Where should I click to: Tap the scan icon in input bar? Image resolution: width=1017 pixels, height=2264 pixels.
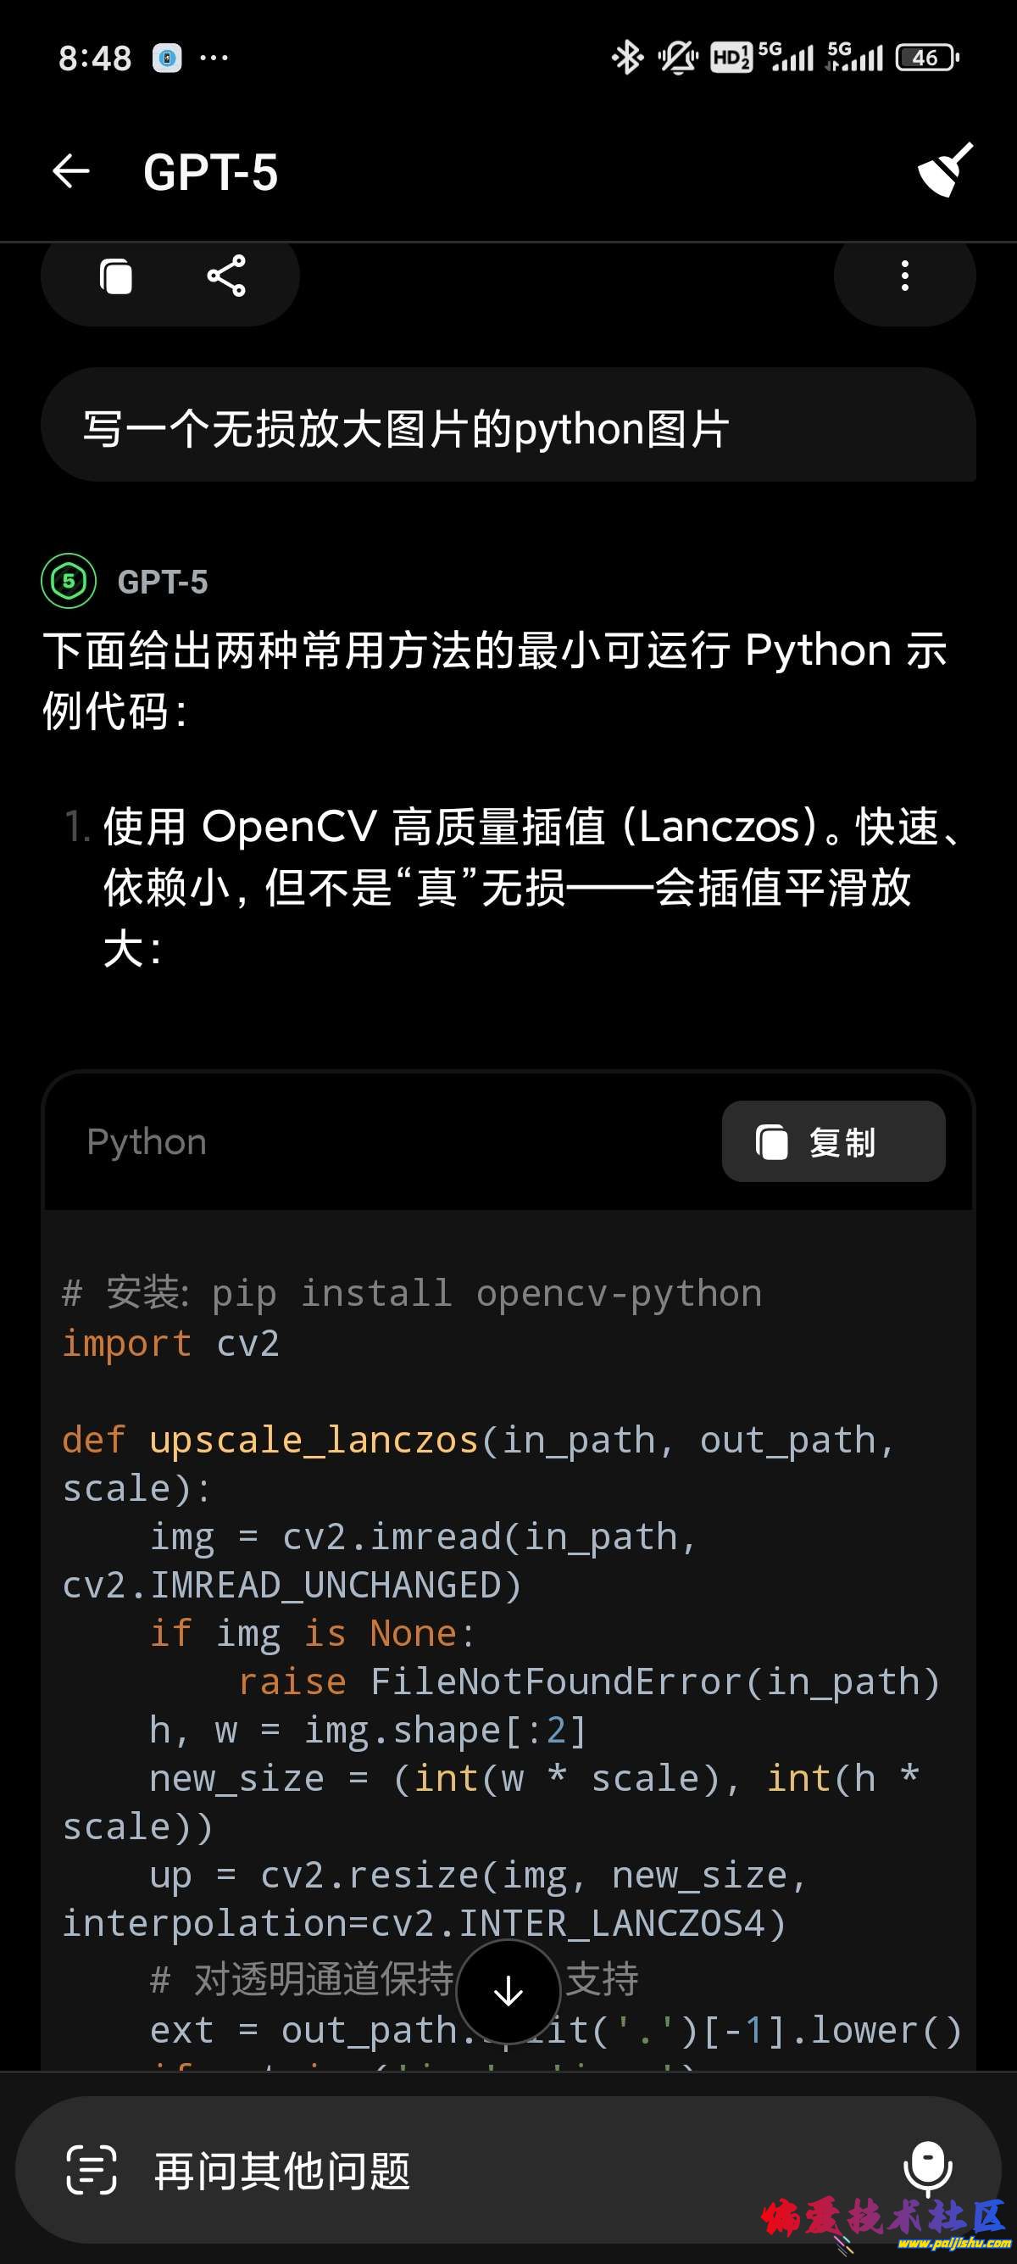pos(92,2169)
